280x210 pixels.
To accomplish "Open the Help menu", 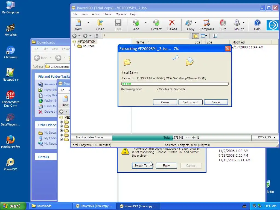I will point(133,14).
